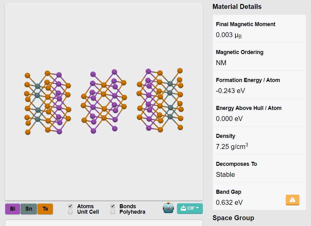This screenshot has width=311, height=226.
Task: Enable the Polyhedra checkbox
Action: [x=113, y=212]
